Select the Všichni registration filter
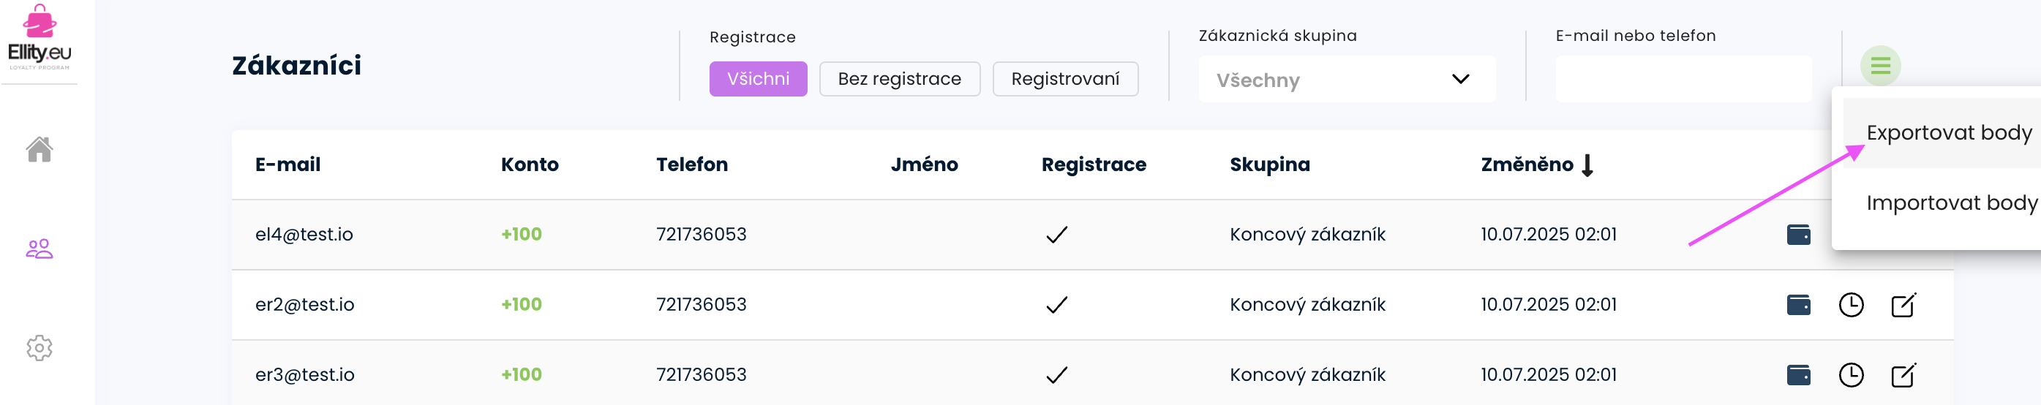 point(757,79)
